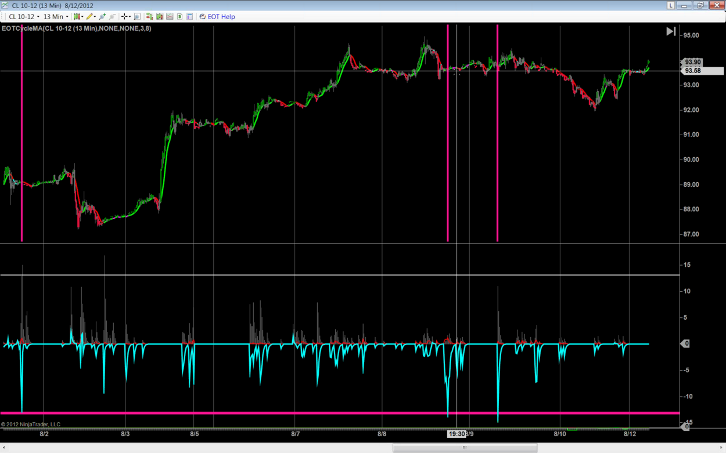Screen dimensions: 726x453
Task: Click the 15 indicator axis label
Action: 687,265
